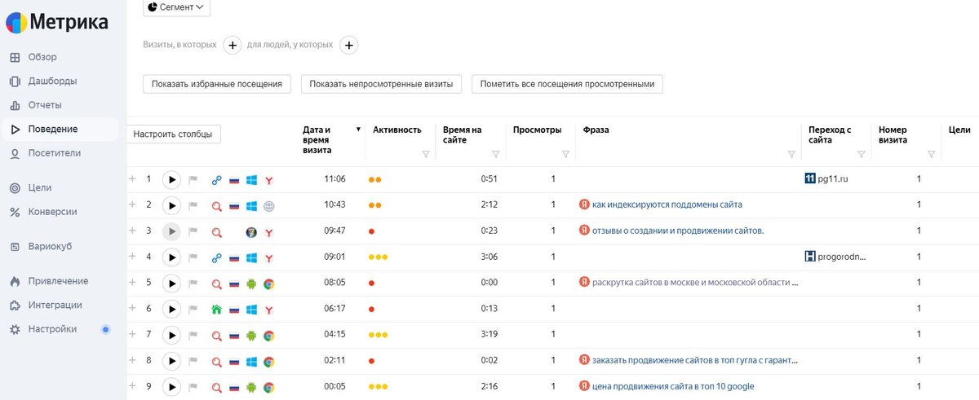This screenshot has width=979, height=400.
Task: Select Поведение in the sidebar
Action: 53,129
